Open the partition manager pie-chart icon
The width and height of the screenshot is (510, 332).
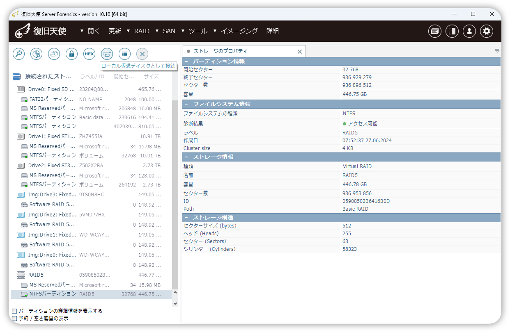coord(37,54)
